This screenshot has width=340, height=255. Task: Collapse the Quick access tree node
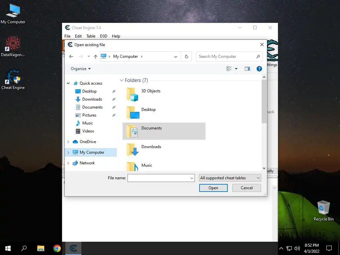pyautogui.click(x=68, y=83)
